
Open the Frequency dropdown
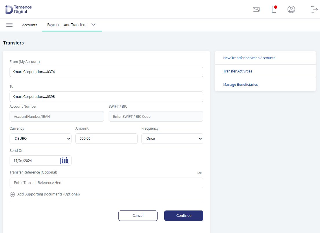[x=172, y=139]
